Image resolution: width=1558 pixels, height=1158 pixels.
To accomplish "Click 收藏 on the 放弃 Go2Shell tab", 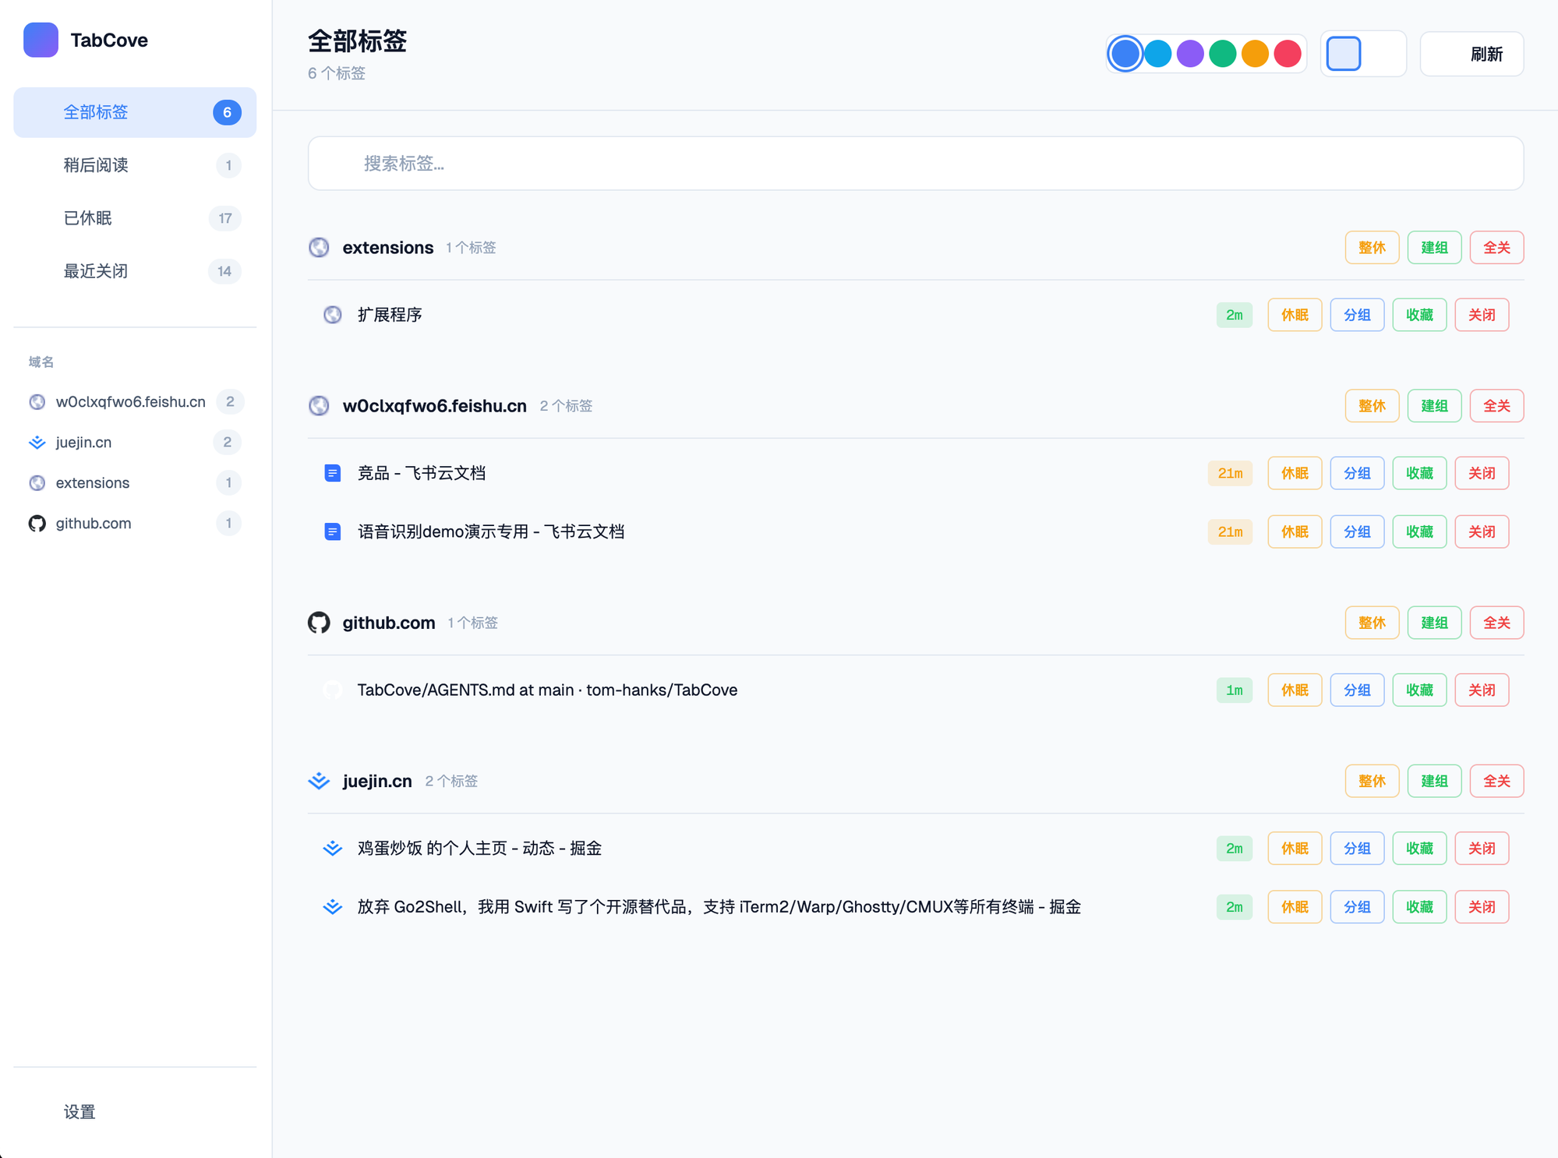I will pyautogui.click(x=1419, y=907).
